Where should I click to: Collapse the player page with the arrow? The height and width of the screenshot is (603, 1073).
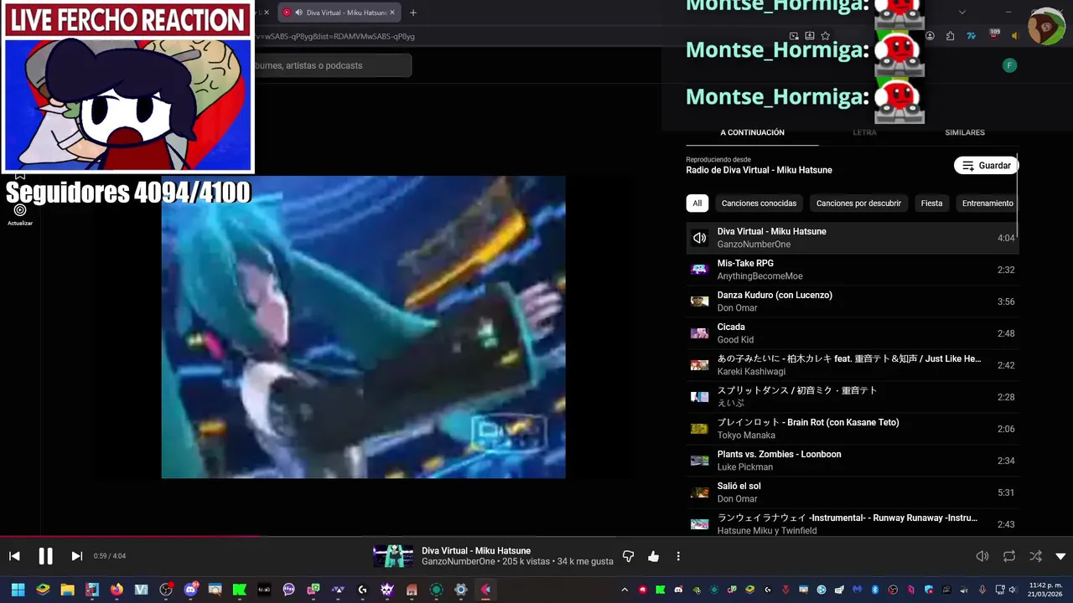1060,556
